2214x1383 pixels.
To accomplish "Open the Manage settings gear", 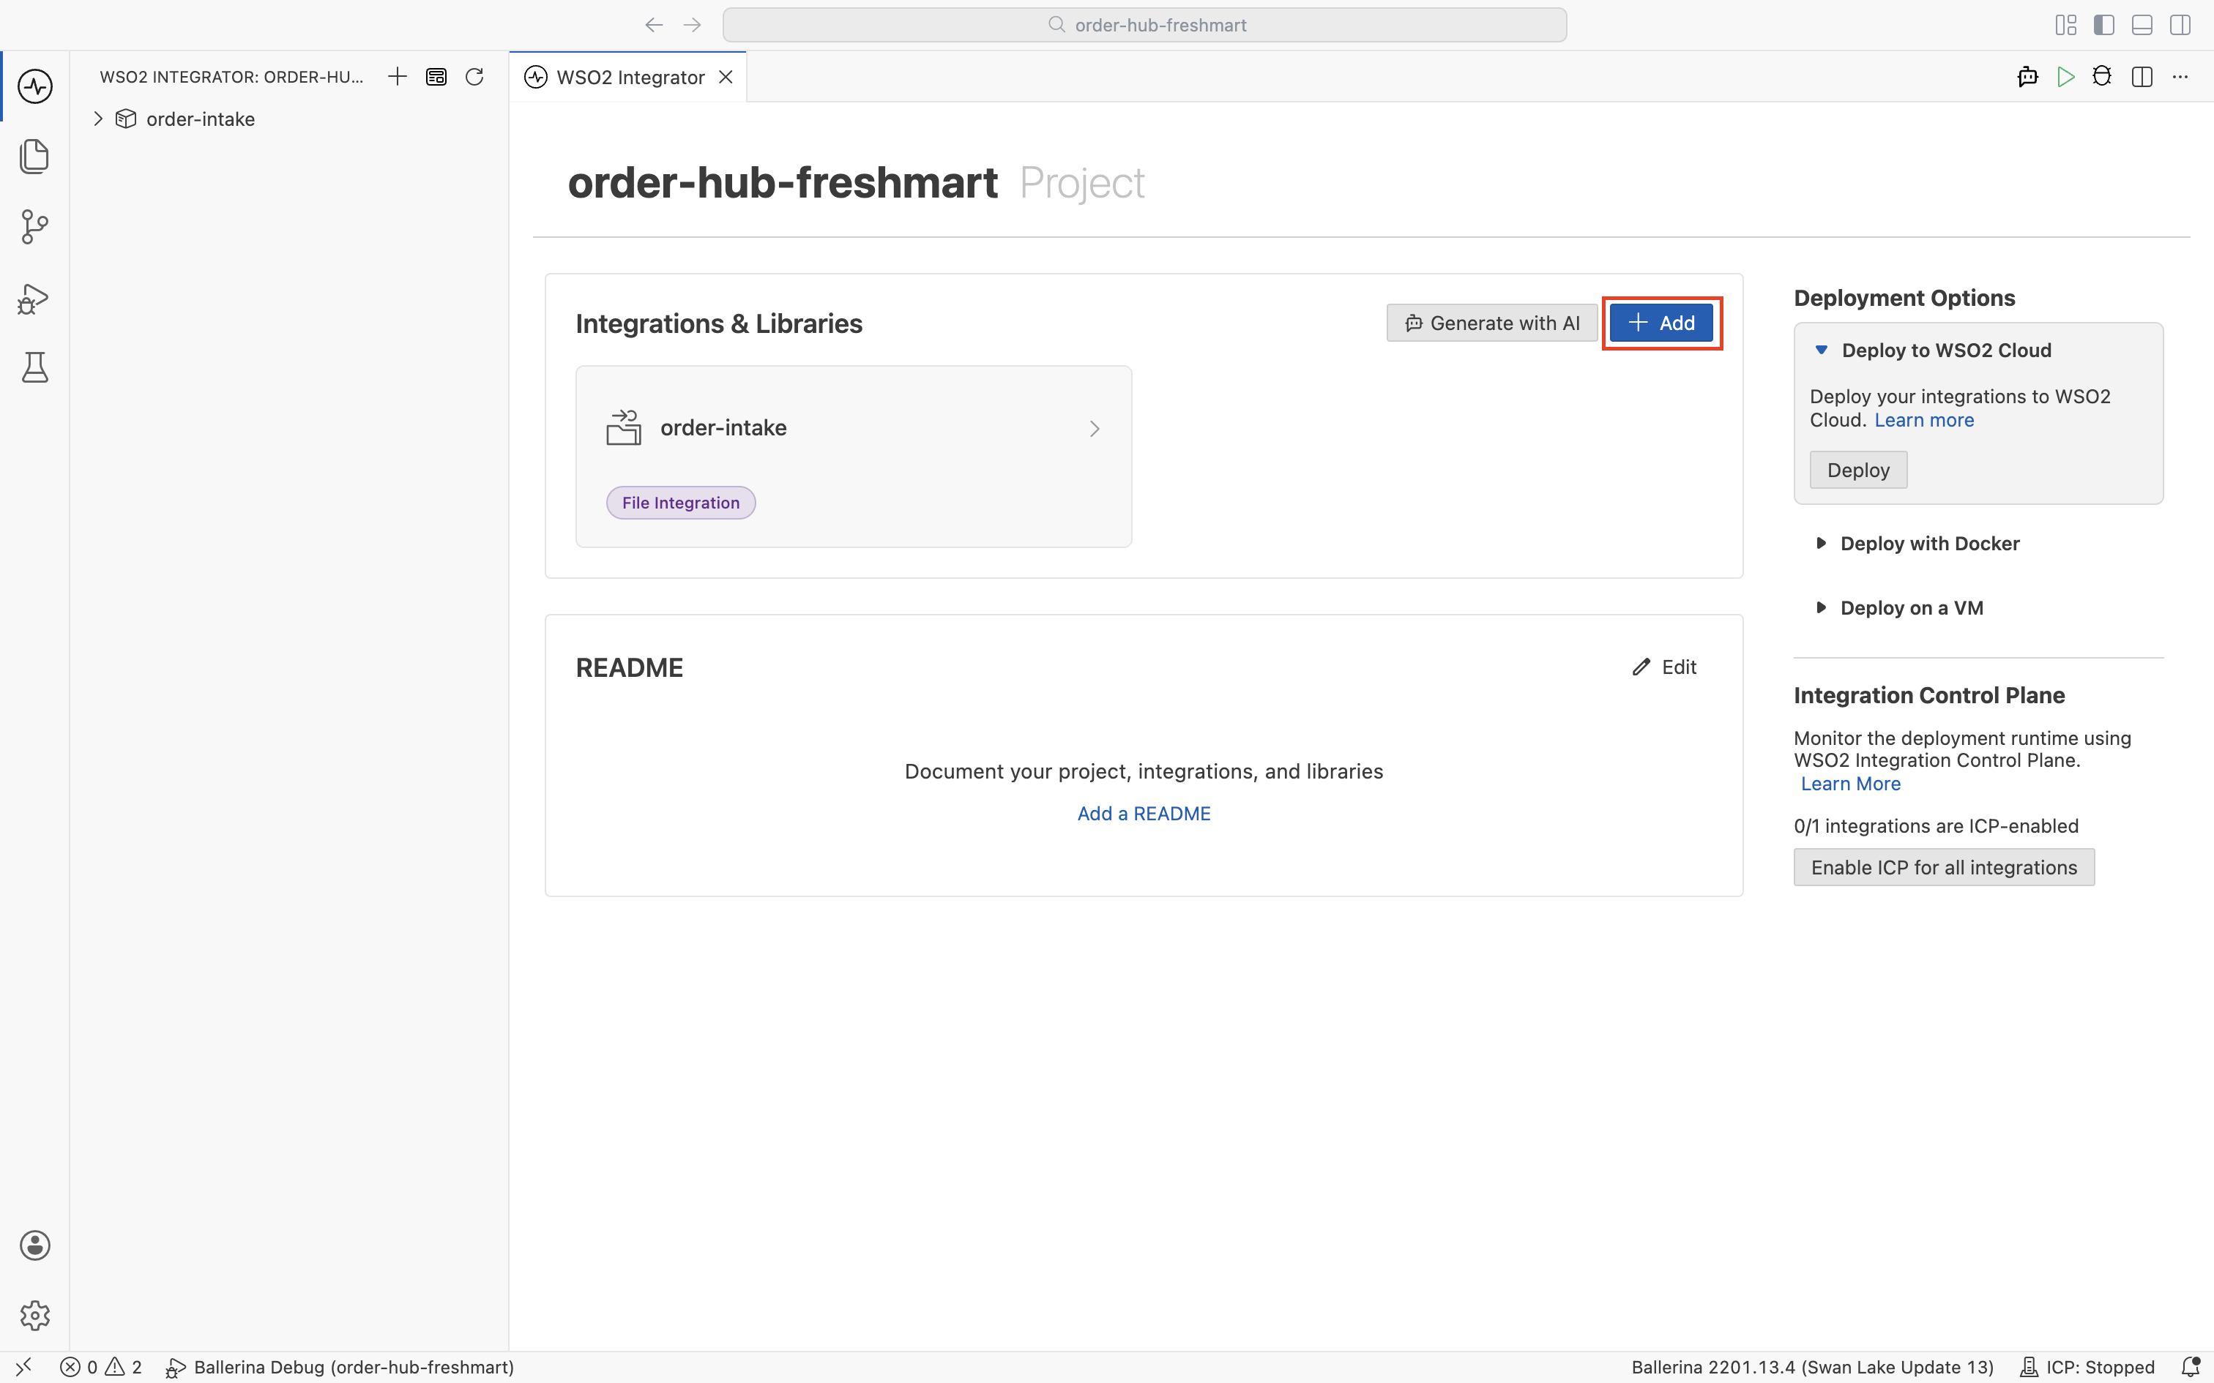I will [x=34, y=1316].
